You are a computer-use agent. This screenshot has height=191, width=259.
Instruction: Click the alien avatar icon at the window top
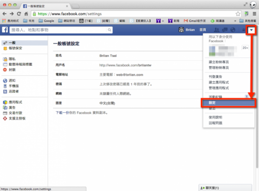[253, 5]
